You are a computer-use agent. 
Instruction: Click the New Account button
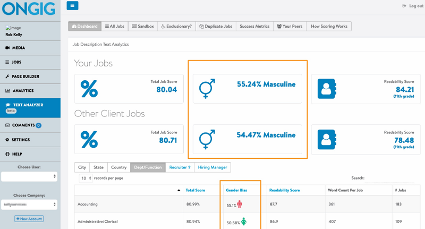pos(29,218)
